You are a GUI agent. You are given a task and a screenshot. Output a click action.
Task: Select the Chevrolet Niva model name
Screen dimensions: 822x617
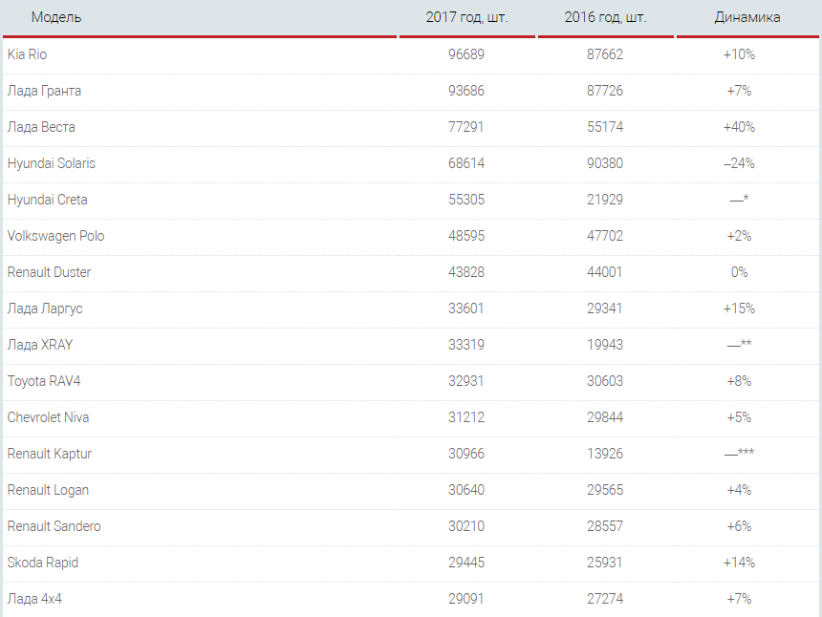(x=48, y=417)
